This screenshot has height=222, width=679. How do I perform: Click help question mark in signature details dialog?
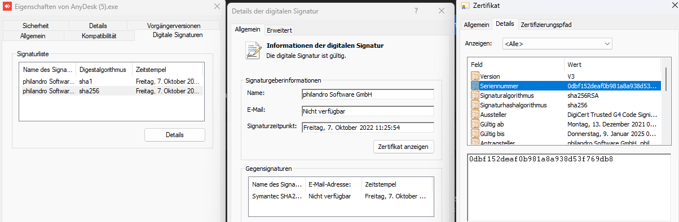[416, 11]
